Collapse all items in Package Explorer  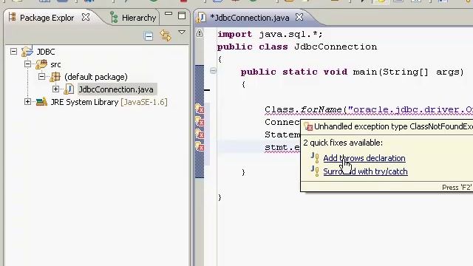point(149,36)
